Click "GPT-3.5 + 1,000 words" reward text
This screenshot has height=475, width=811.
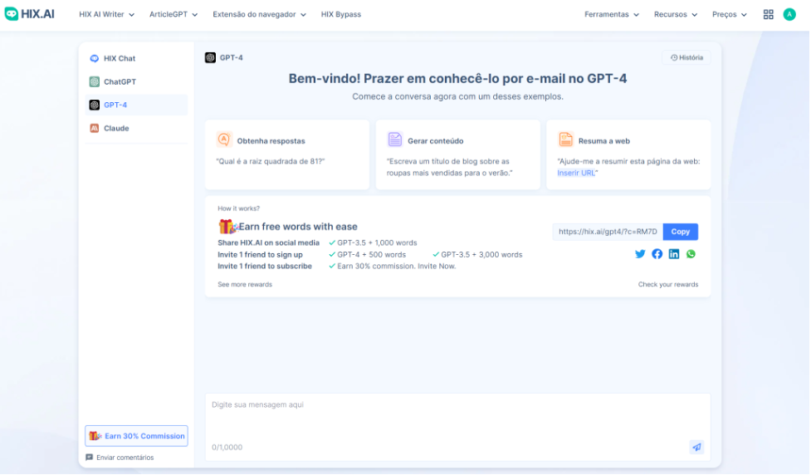[377, 242]
